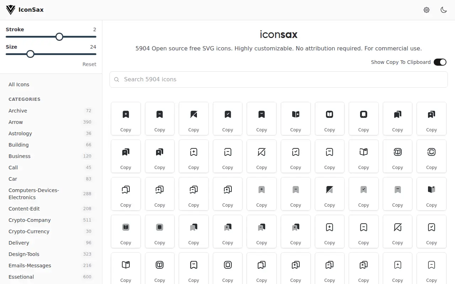Open the Delivery category

[x=51, y=243]
